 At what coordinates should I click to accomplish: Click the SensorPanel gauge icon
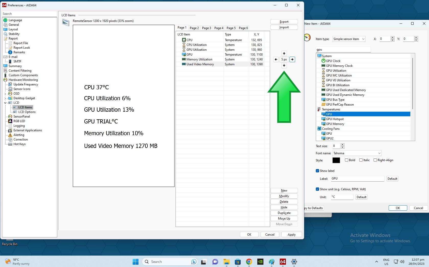10,117
